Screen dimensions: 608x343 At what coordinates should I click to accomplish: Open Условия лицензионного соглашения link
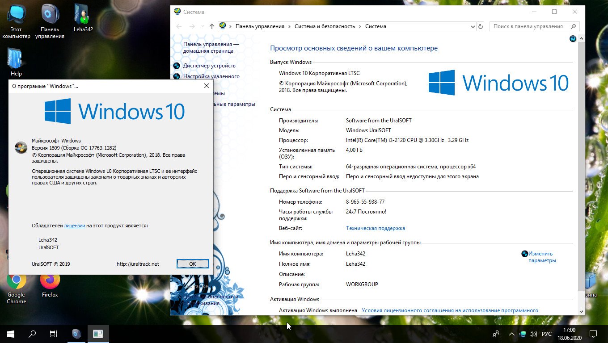coord(450,310)
